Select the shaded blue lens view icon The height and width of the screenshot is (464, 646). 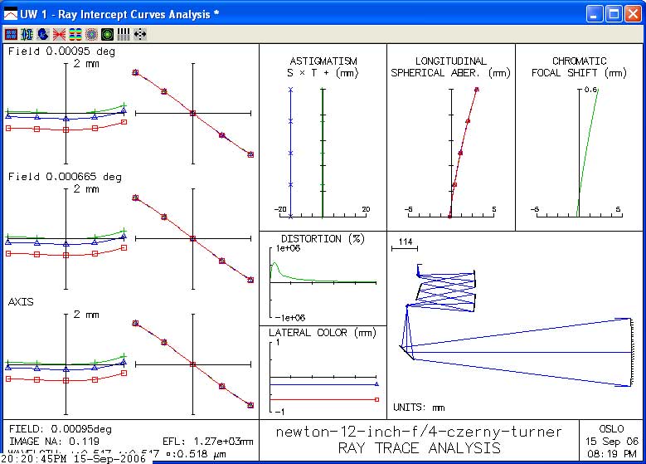(x=42, y=34)
